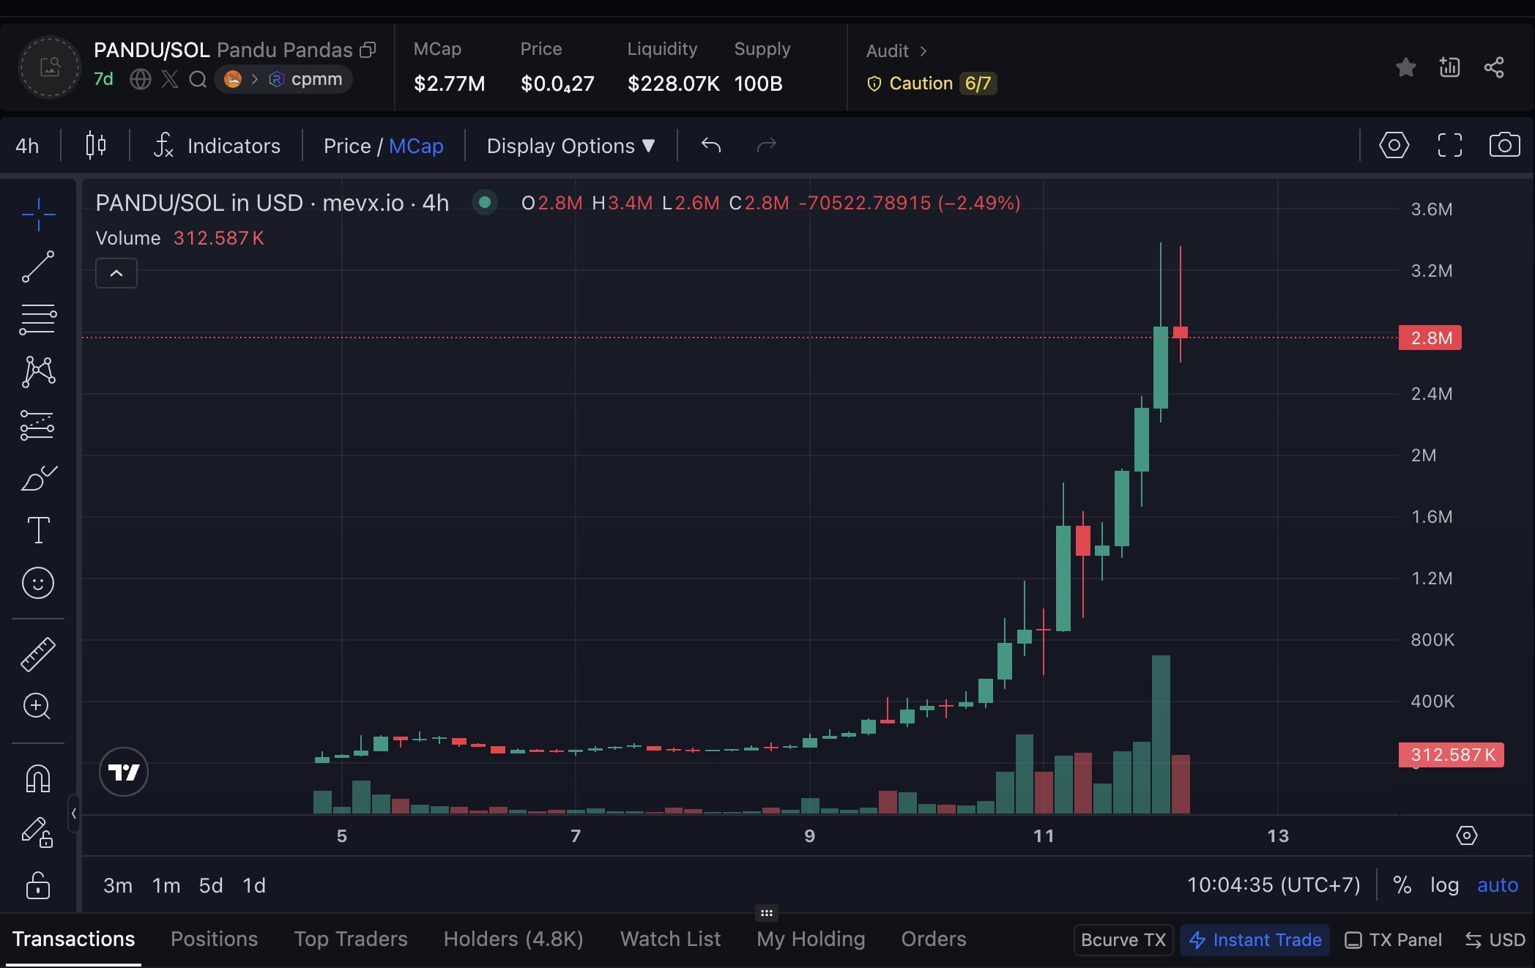Click the 312.587K volume axis label
Viewport: 1535px width, 968px height.
[x=1452, y=755]
